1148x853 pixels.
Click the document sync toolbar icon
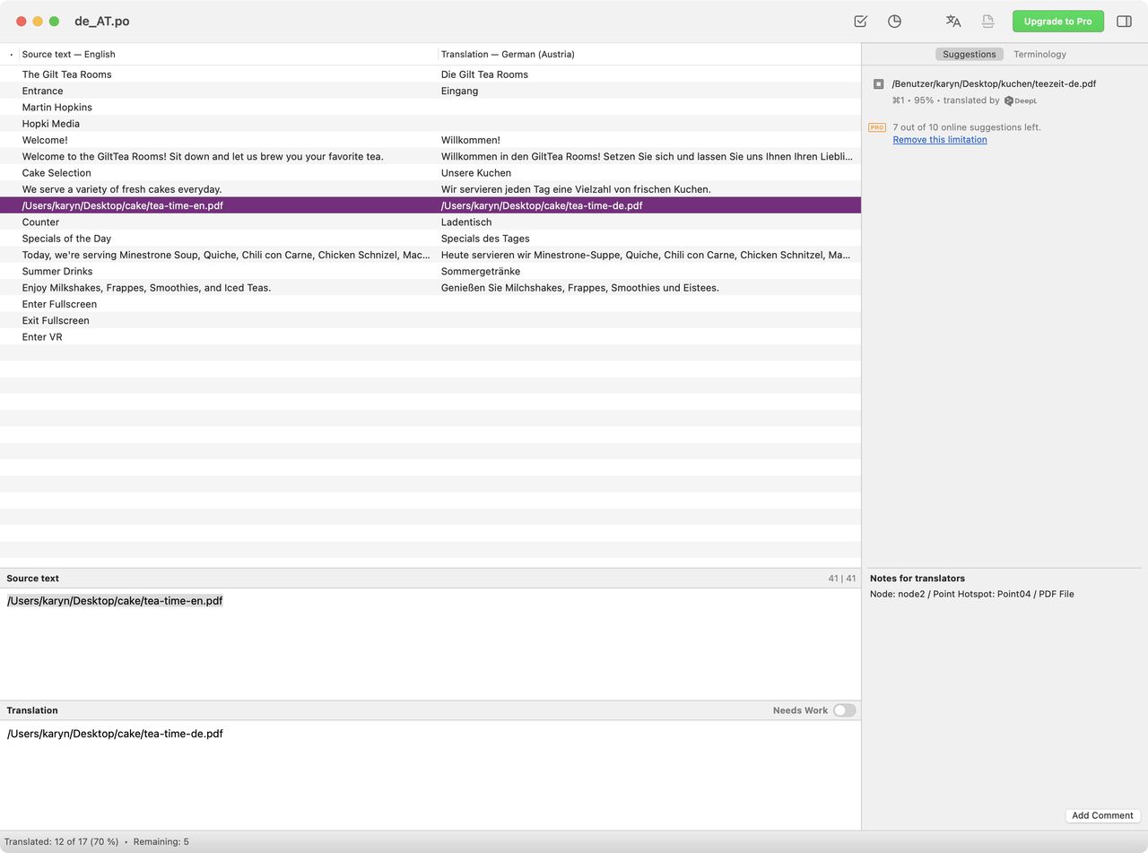coord(987,21)
